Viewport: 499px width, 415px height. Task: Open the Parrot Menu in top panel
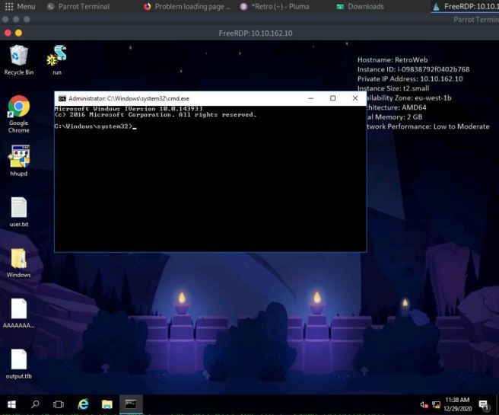pyautogui.click(x=22, y=7)
